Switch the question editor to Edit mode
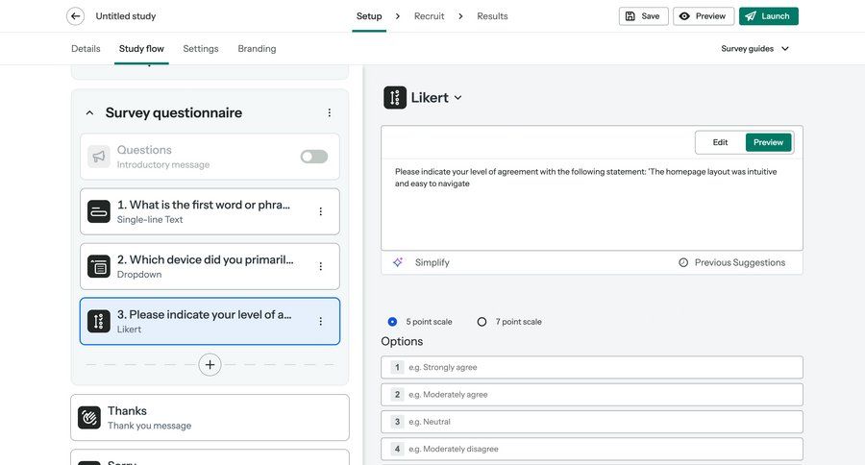The height and width of the screenshot is (465, 865). coord(720,142)
